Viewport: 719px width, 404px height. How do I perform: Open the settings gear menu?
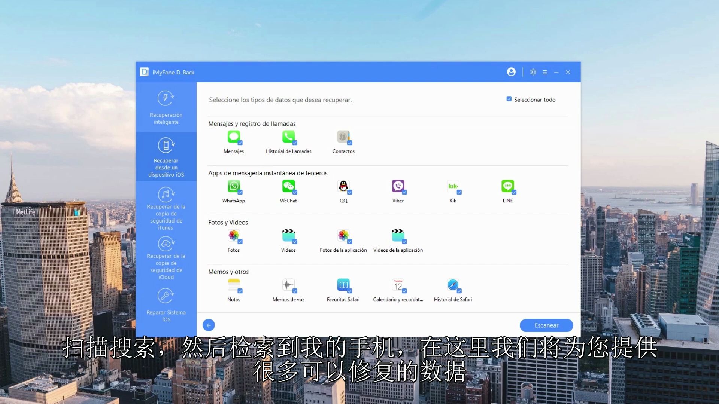(x=533, y=72)
